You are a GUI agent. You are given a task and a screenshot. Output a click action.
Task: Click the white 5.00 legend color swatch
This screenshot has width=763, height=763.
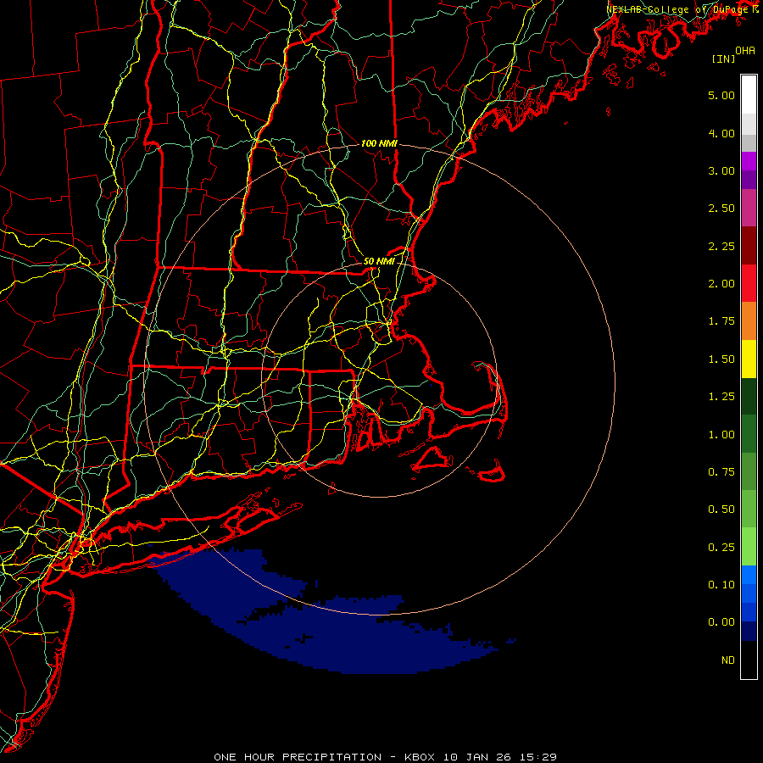click(749, 95)
